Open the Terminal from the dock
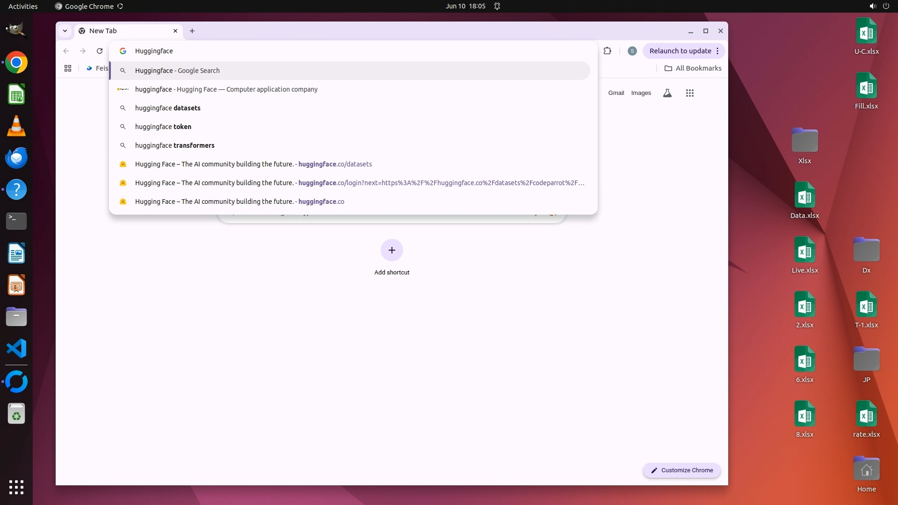The height and width of the screenshot is (505, 898). coord(16,221)
